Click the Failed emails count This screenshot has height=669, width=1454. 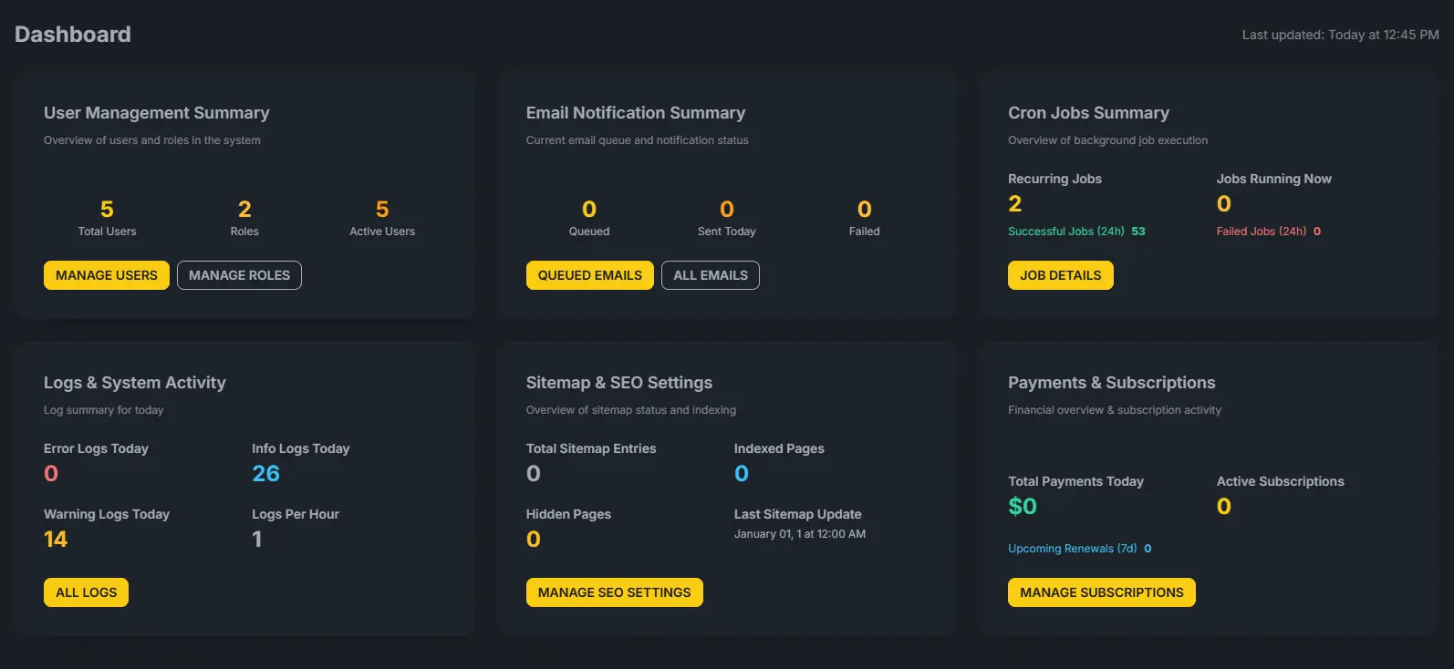coord(864,210)
